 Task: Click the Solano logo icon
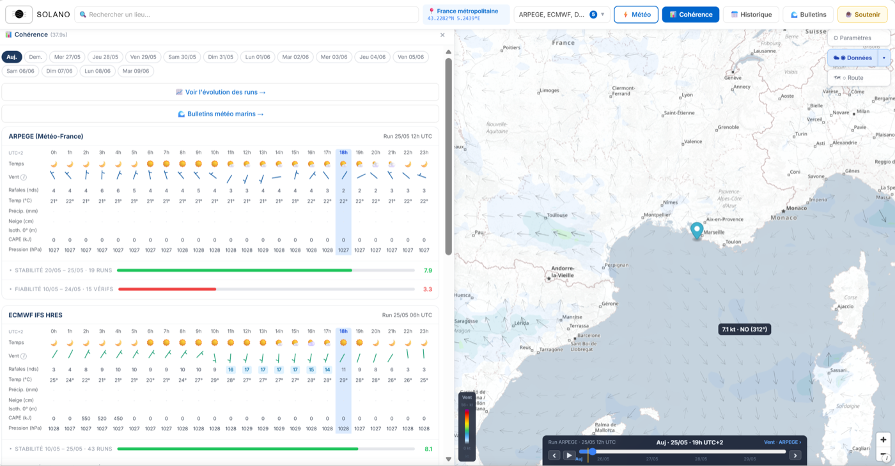(x=19, y=14)
